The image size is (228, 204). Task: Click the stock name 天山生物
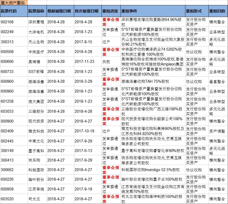(36, 42)
